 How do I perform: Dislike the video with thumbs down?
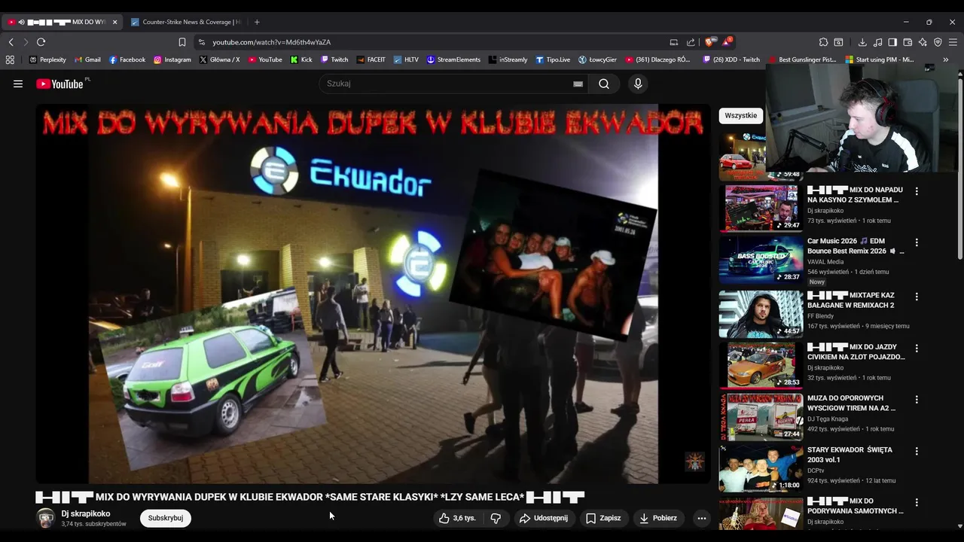pos(496,518)
